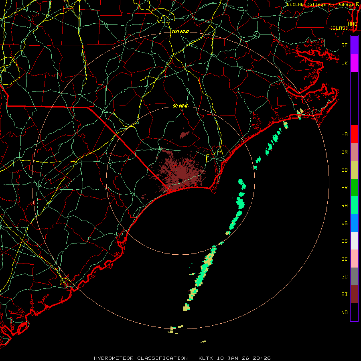Click the WS blue legend swatch

pos(354,223)
